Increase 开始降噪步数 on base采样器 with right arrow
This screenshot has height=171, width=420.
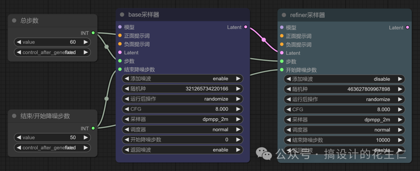(x=238, y=140)
